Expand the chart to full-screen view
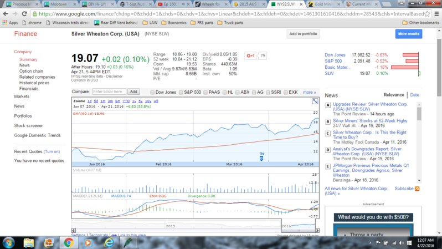The image size is (442, 249). tap(315, 101)
